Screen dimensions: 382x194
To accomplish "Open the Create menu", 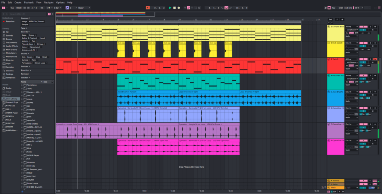I will (x=18, y=2).
